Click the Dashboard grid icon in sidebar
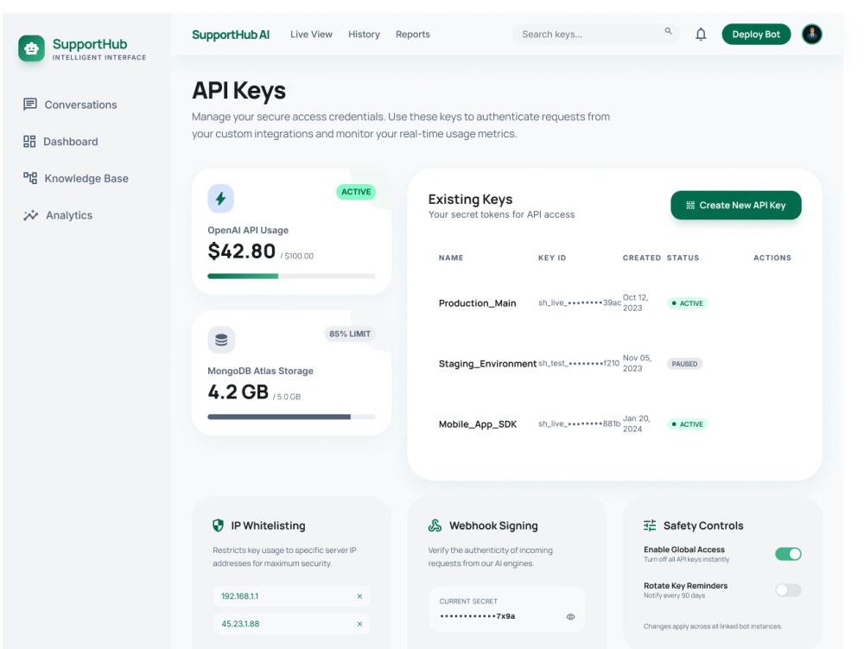 29,142
